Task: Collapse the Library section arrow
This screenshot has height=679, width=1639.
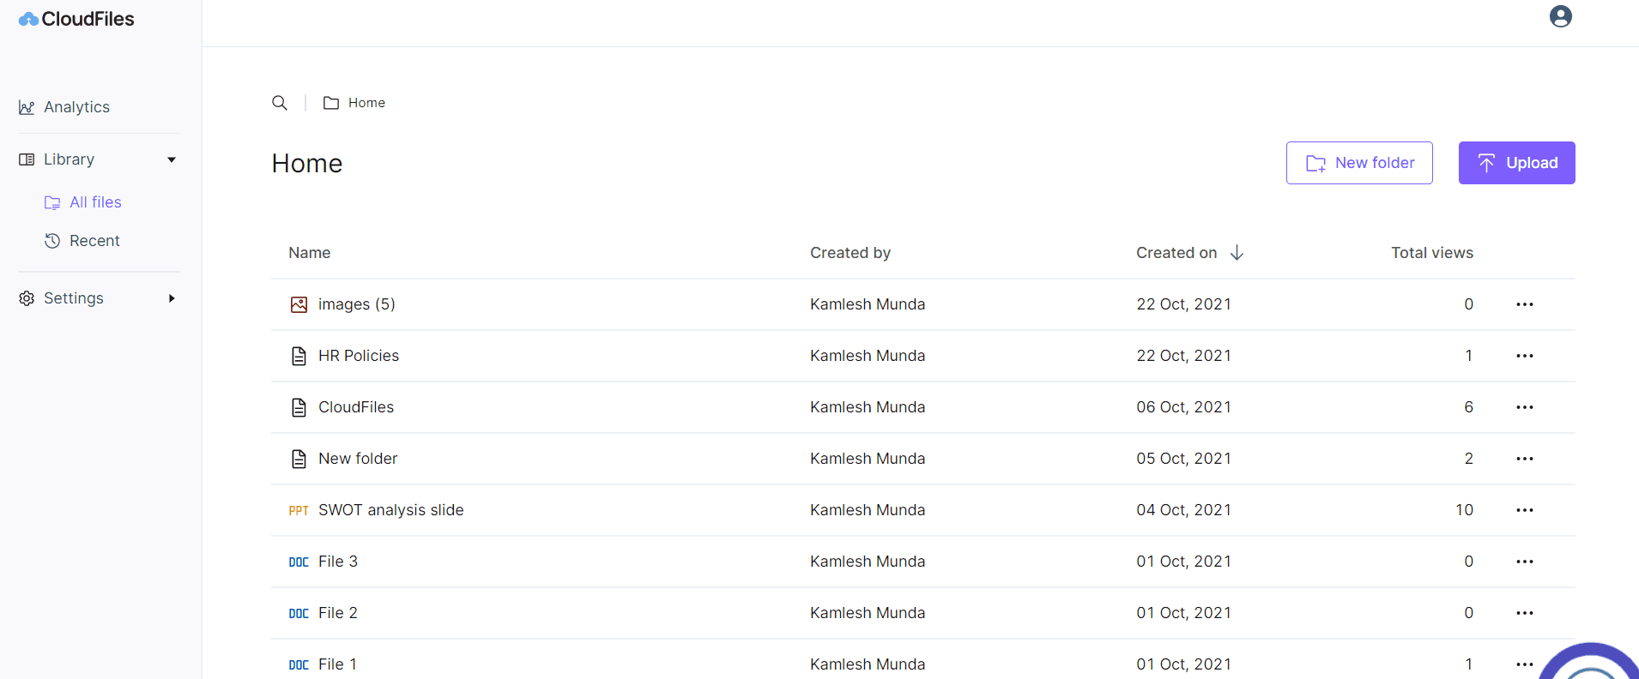Action: [x=172, y=159]
